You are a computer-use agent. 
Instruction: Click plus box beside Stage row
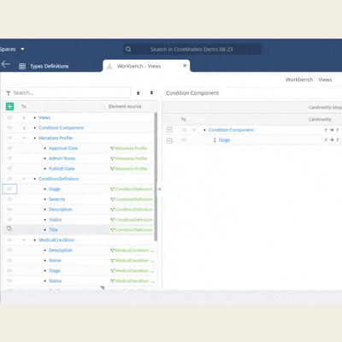click(x=169, y=140)
